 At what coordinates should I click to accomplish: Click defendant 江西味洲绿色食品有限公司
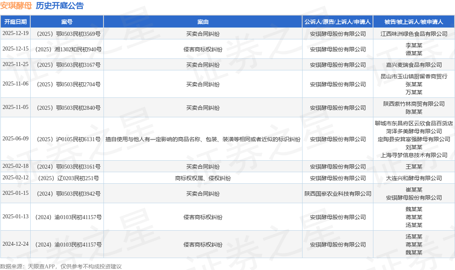click(414, 34)
